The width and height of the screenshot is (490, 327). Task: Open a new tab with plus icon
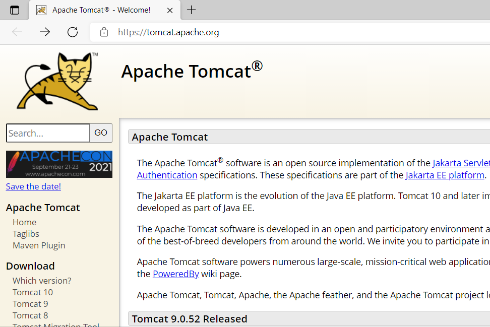[192, 10]
